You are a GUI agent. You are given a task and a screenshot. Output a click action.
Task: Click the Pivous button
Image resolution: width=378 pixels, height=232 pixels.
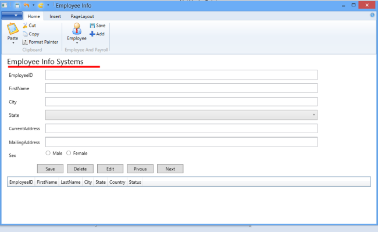pyautogui.click(x=140, y=169)
